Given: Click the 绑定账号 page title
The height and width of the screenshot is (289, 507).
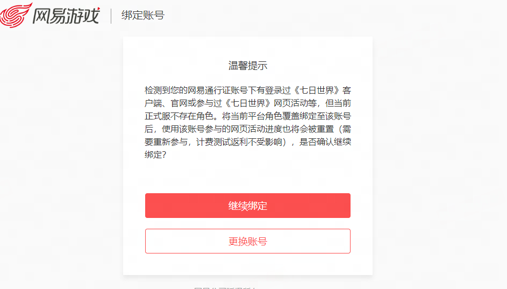Looking at the screenshot, I should pyautogui.click(x=142, y=15).
